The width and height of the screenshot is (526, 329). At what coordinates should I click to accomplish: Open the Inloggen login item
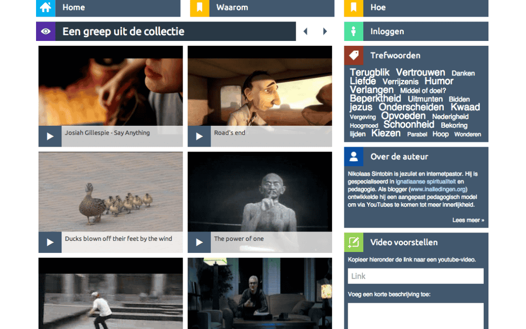[x=416, y=31]
